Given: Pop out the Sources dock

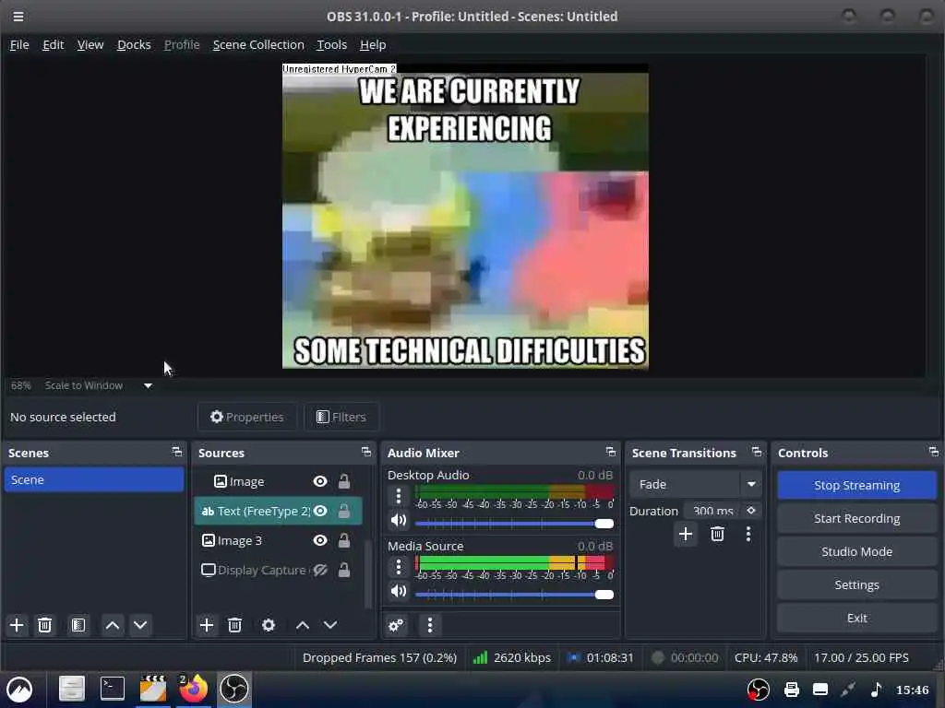Looking at the screenshot, I should [x=365, y=452].
